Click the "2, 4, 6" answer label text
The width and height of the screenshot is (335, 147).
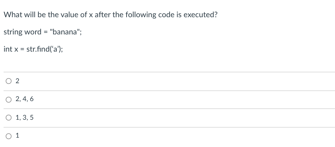pyautogui.click(x=24, y=99)
